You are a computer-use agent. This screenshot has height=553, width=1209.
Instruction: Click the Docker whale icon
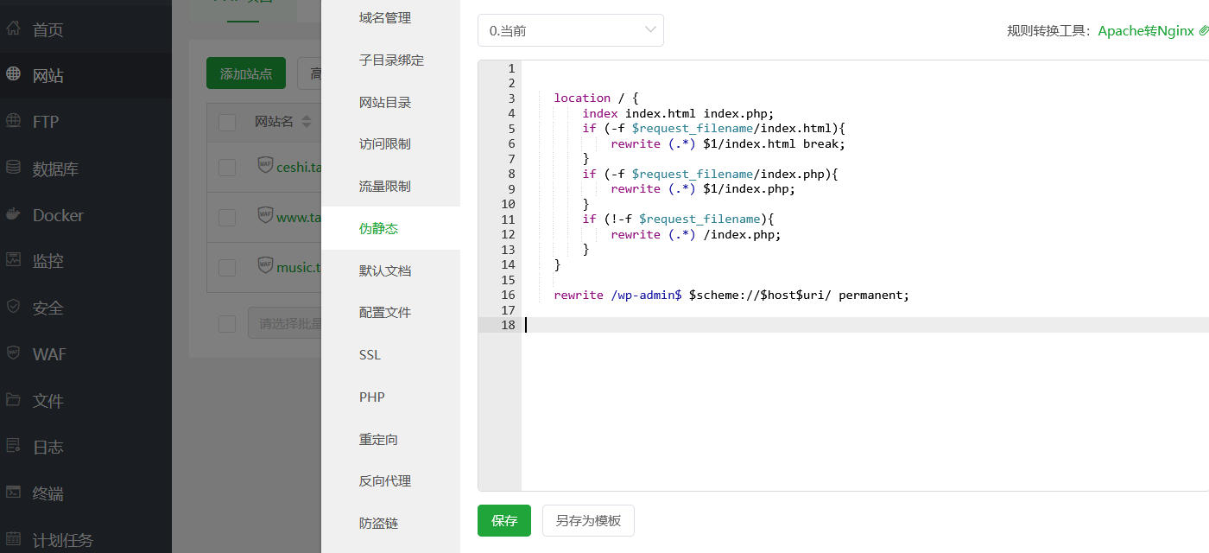tap(14, 214)
